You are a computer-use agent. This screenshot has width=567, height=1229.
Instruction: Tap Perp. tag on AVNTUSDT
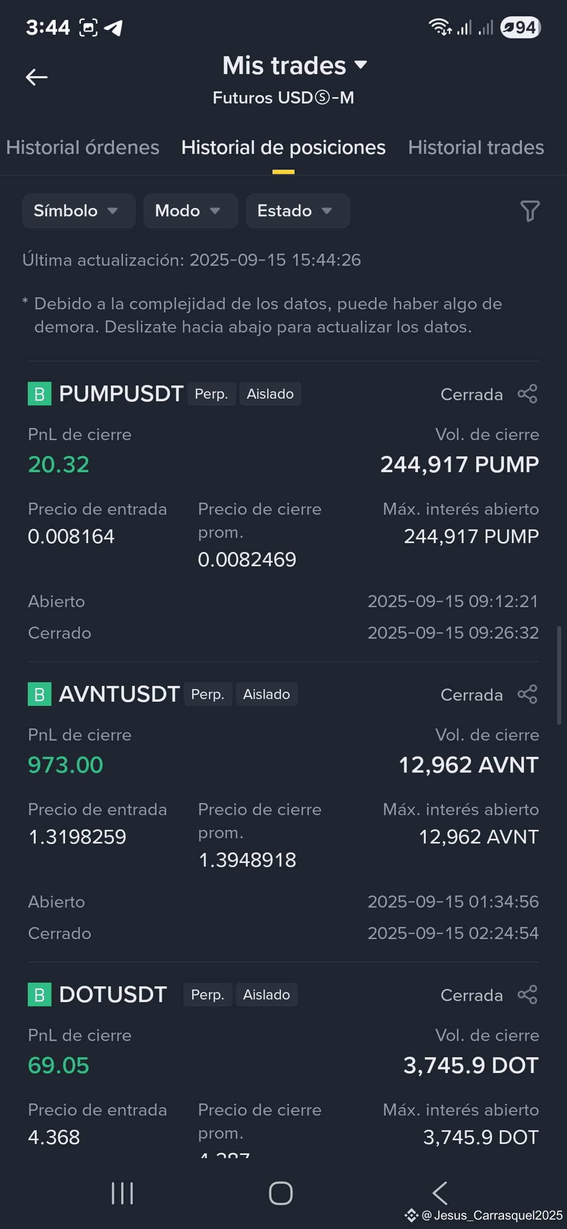[x=208, y=694]
